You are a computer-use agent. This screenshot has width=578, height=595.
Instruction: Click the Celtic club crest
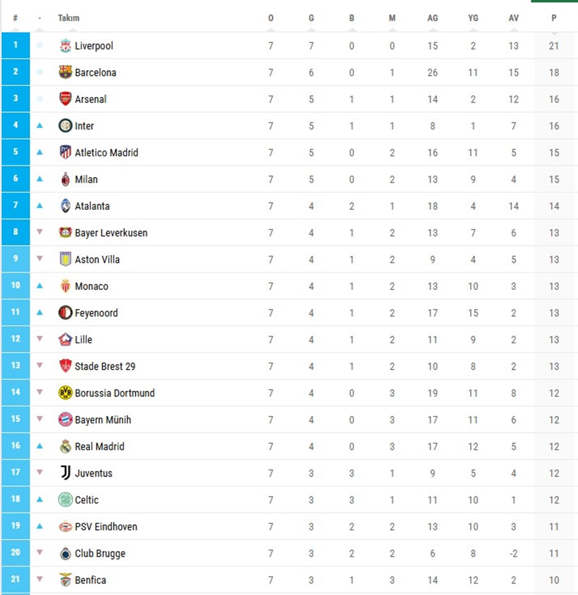[x=66, y=500]
